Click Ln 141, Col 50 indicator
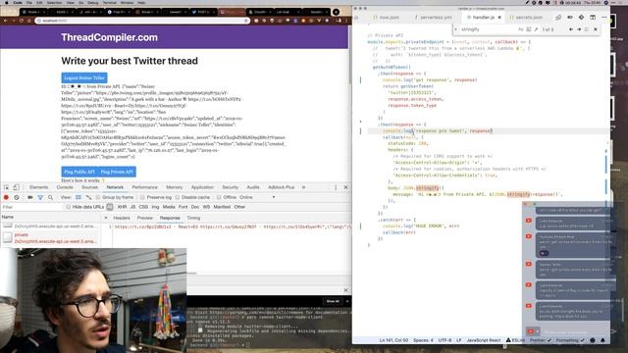This screenshot has height=353, width=628. pos(393,340)
